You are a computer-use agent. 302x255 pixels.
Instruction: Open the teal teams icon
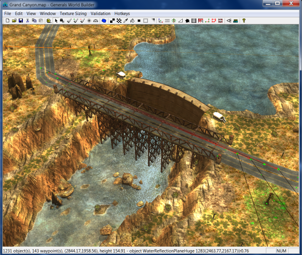click(235, 20)
